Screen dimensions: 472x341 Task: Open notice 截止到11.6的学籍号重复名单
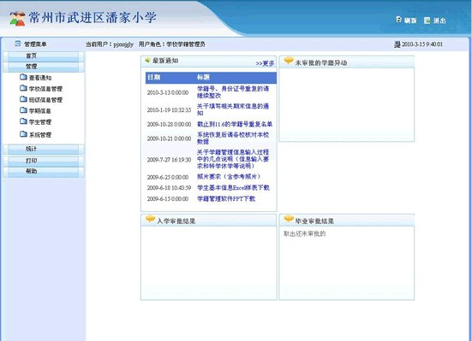tap(235, 124)
